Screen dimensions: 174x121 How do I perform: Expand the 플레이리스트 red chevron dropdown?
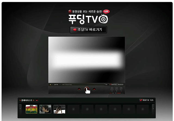click(37, 100)
